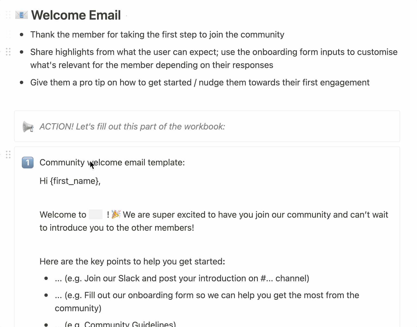Click the bullet dot before Share highlights
417x327 pixels.
[22, 52]
